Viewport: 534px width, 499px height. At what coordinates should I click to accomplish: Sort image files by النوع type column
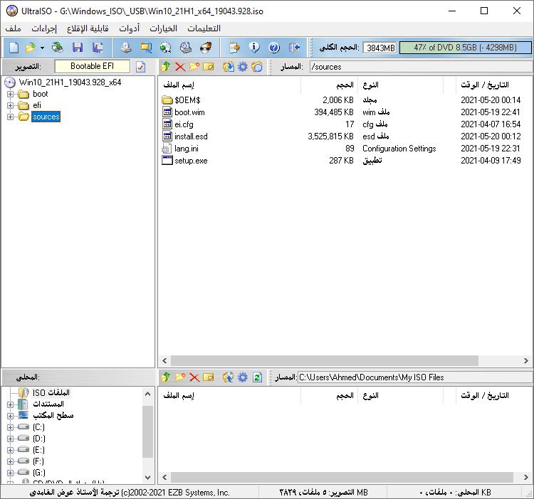[400, 85]
